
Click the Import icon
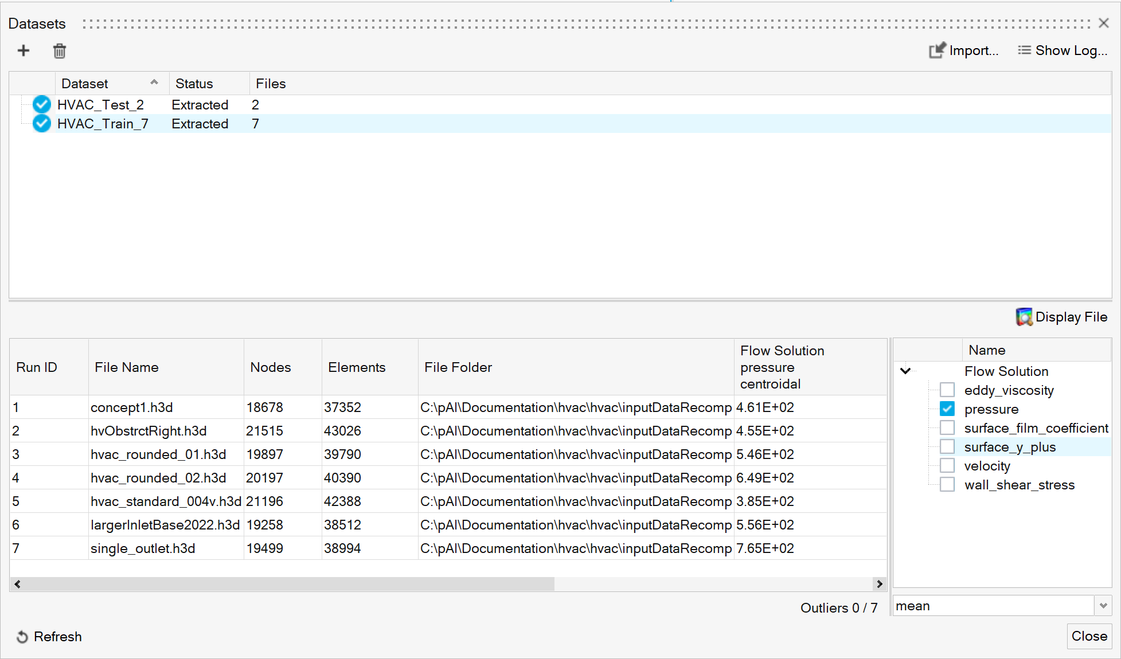click(x=936, y=50)
